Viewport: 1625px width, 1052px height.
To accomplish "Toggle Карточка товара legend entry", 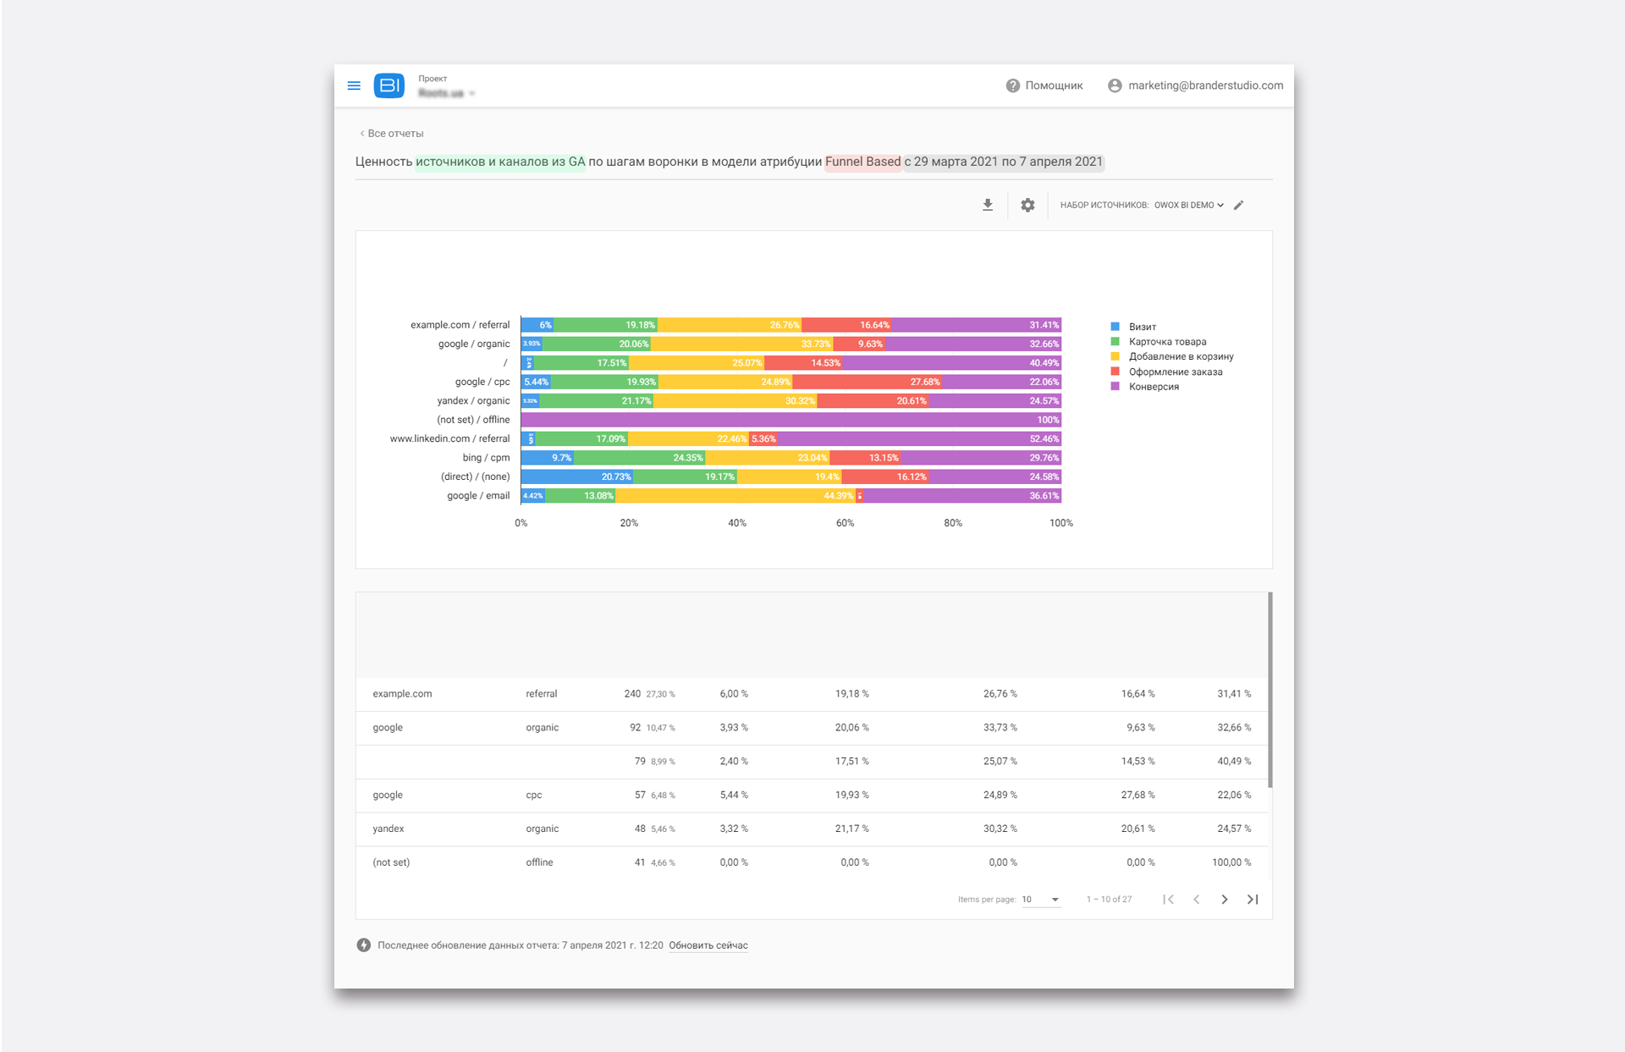I will [1166, 342].
